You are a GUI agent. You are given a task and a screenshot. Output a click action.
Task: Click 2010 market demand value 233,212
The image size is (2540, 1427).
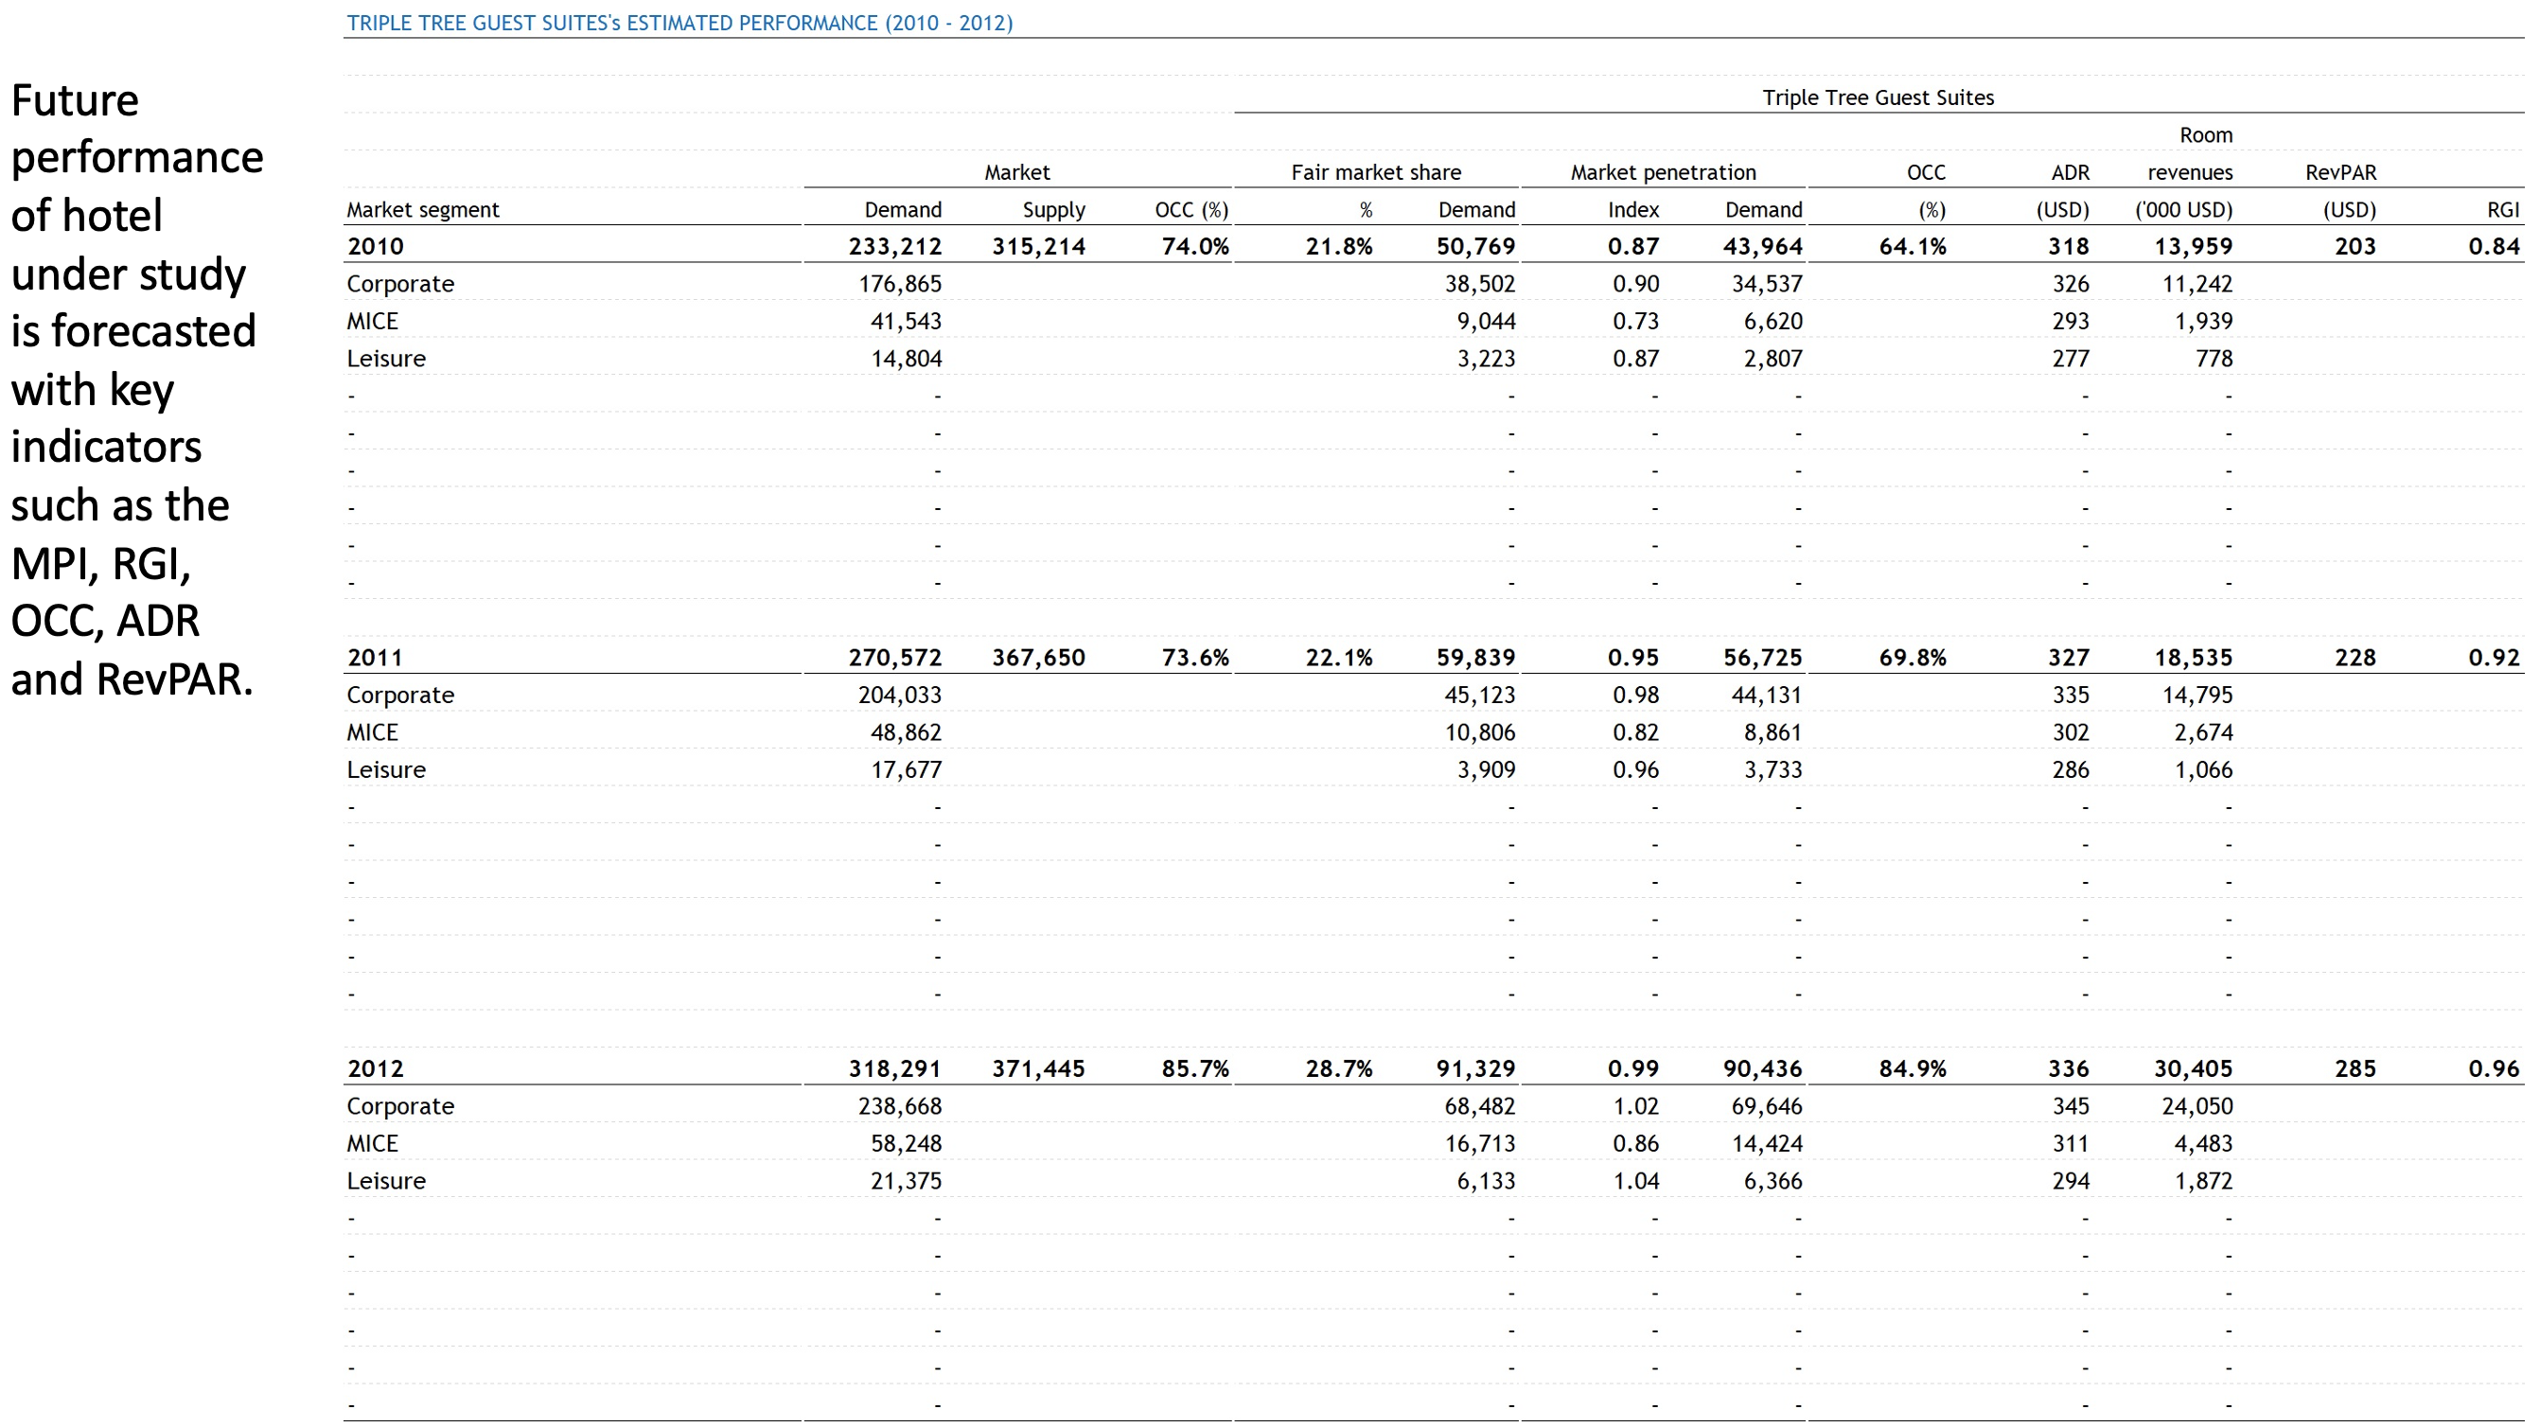click(894, 247)
